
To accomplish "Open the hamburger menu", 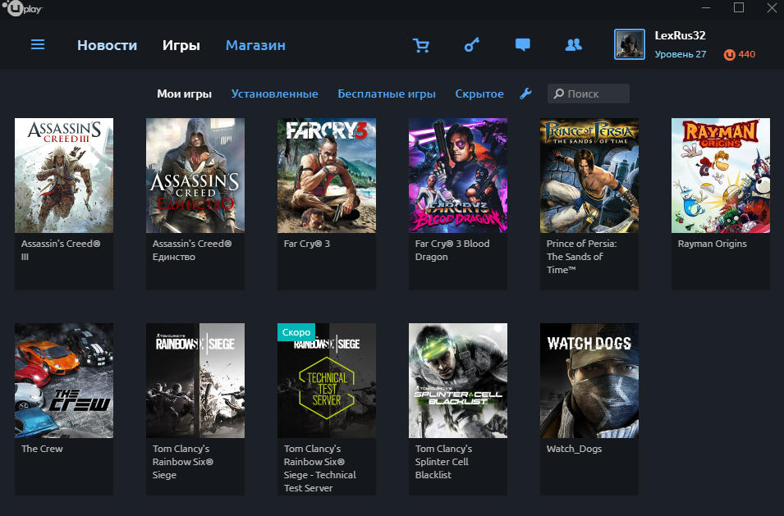I will pos(38,45).
